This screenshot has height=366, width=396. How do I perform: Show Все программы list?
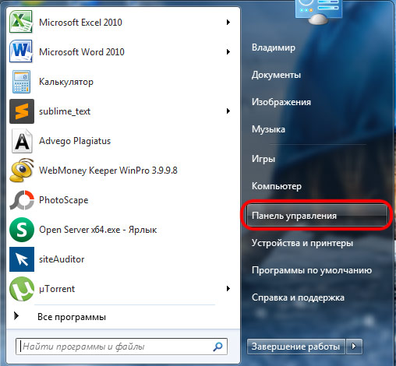pyautogui.click(x=72, y=317)
